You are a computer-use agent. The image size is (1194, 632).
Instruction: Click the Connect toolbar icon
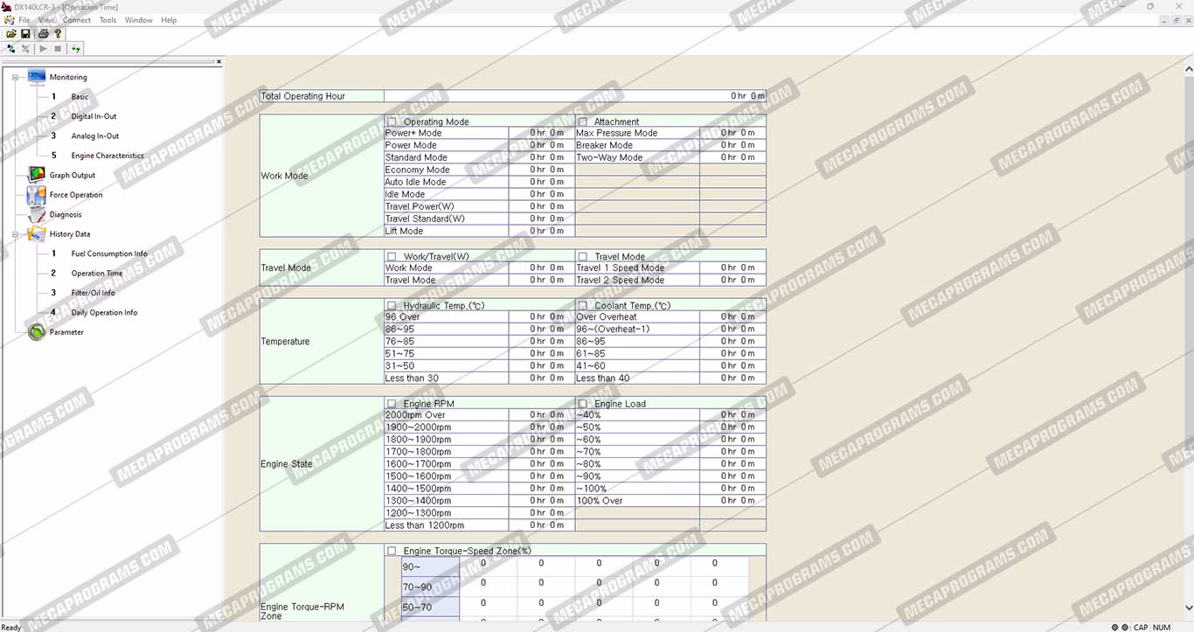[11, 49]
